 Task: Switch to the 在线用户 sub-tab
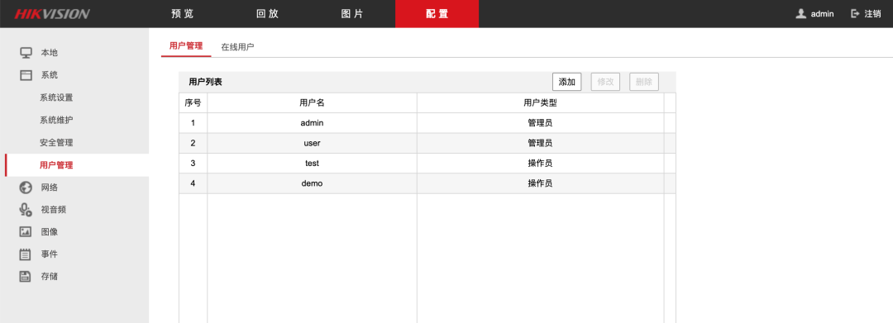[x=237, y=46]
